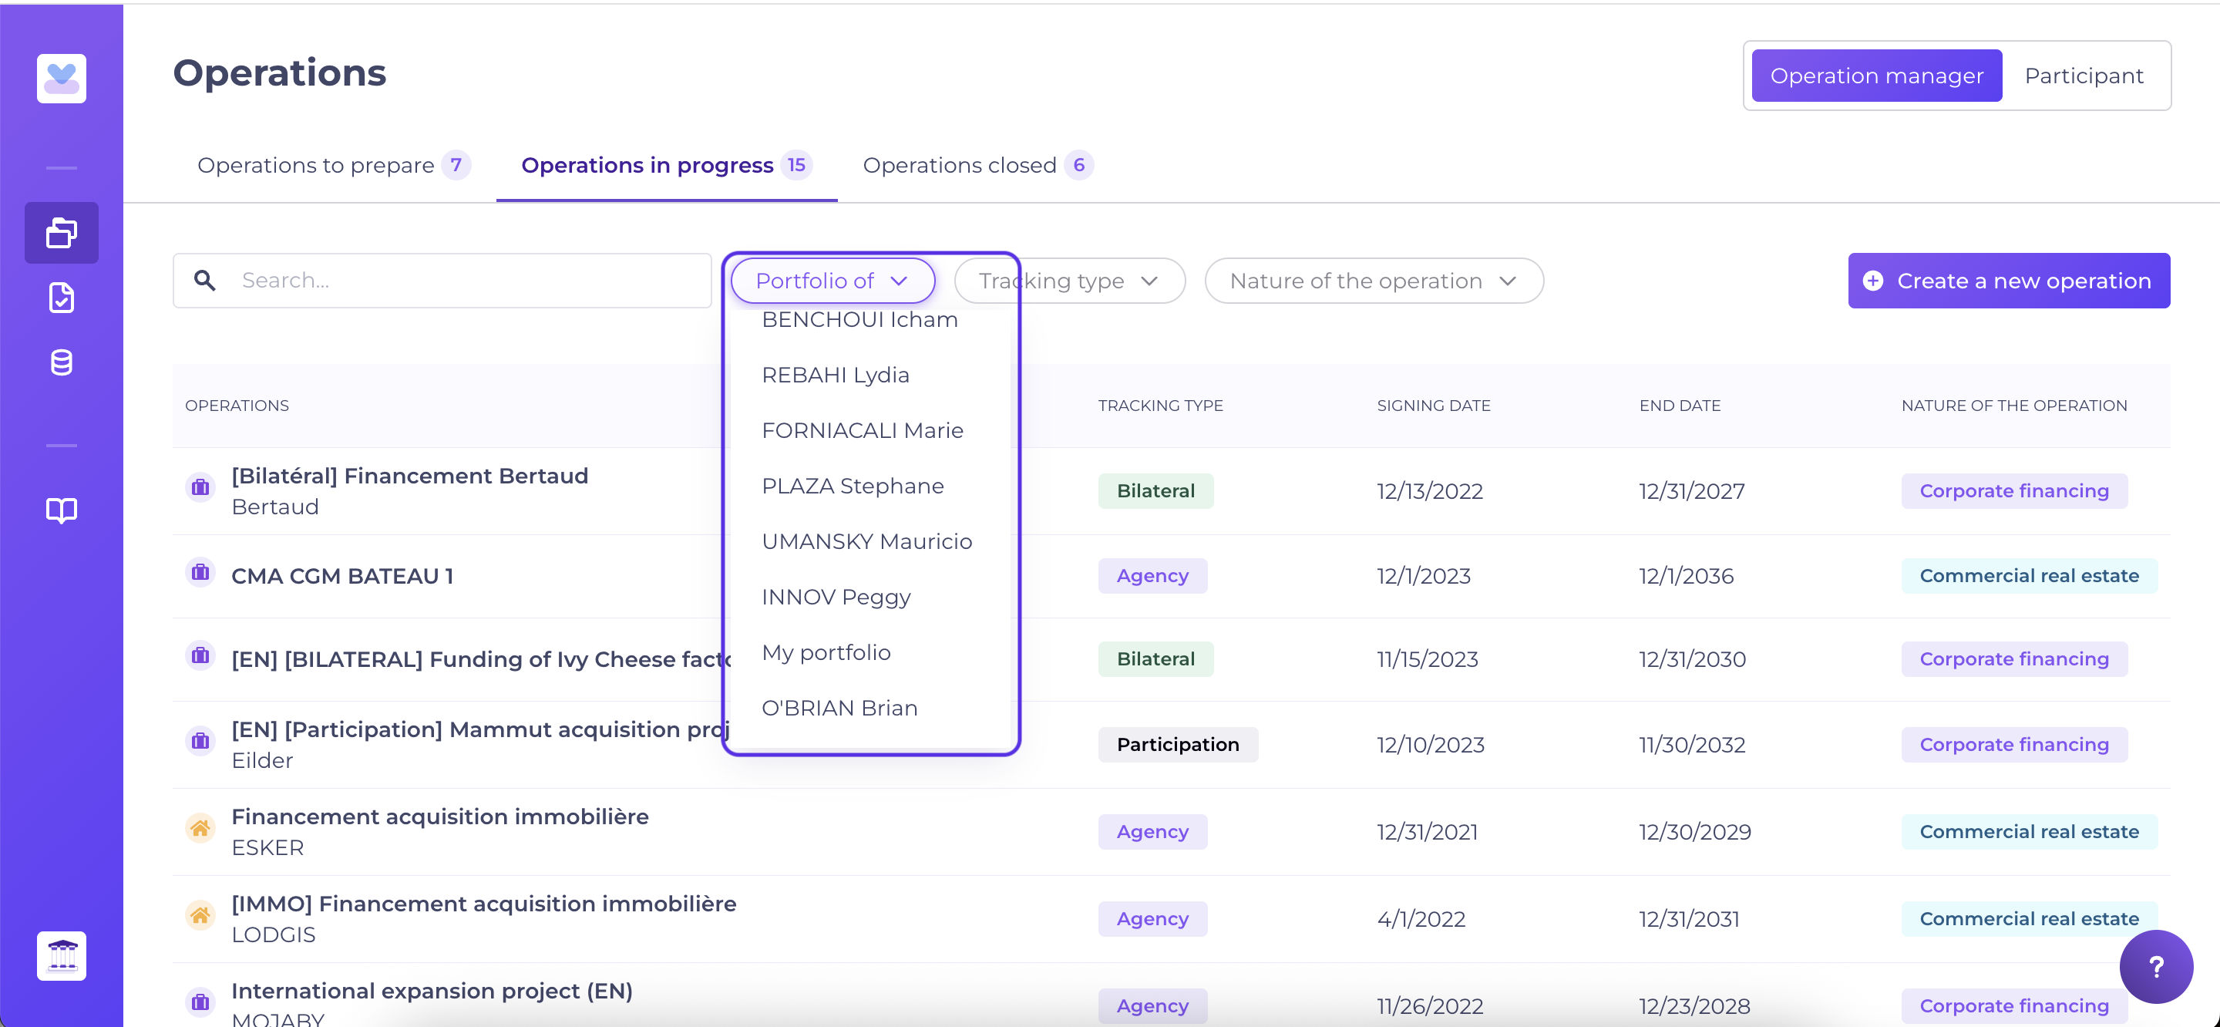Viewport: 2220px width, 1027px height.
Task: Click briefcase icon of CMA CGM BATEAU 1
Action: [200, 571]
